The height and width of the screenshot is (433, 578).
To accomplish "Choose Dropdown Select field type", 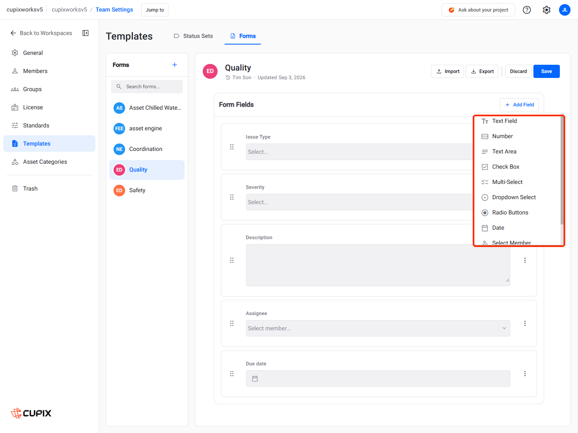I will coord(518,197).
